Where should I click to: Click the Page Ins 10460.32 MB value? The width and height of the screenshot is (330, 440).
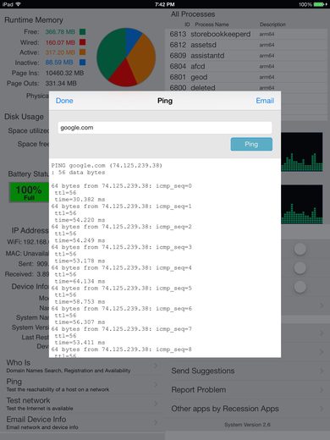point(64,73)
